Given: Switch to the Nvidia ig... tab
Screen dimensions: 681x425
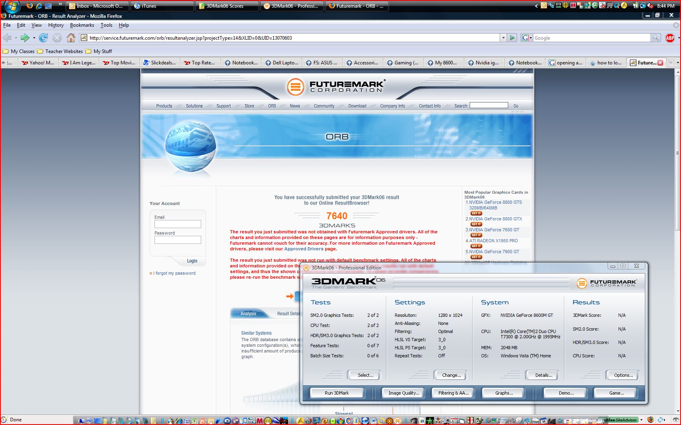Looking at the screenshot, I should (x=484, y=63).
